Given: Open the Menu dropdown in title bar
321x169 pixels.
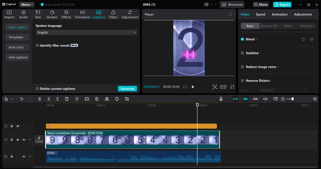Looking at the screenshot, I should [27, 5].
